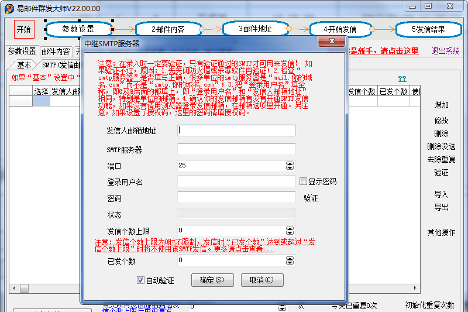The image size is (468, 312).
Task: Adjust the 发信个数上限 spinner arrows
Action: 290,231
